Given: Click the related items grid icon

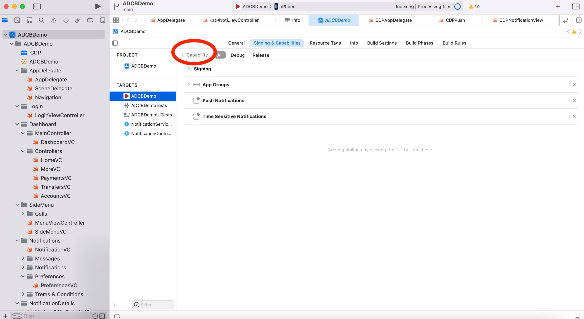Looking at the screenshot, I should click(x=116, y=20).
